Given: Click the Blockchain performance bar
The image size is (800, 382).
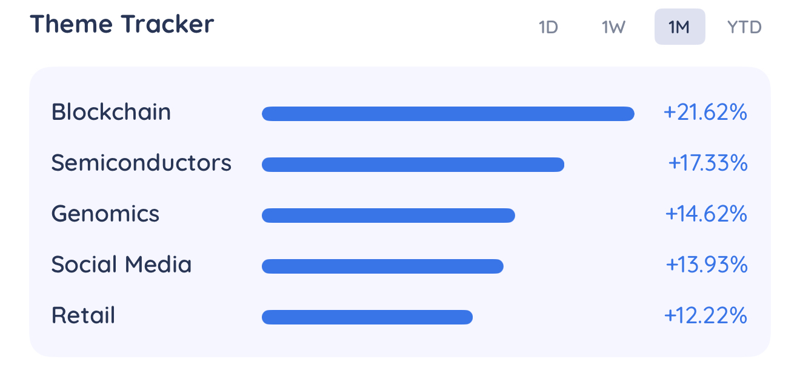Looking at the screenshot, I should (x=448, y=114).
